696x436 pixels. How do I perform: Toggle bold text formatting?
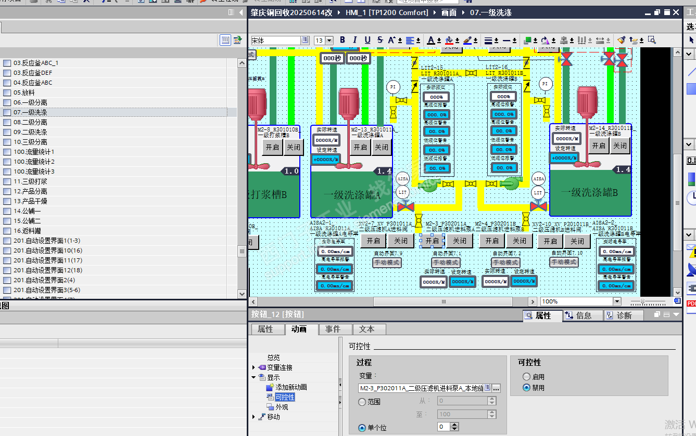343,40
